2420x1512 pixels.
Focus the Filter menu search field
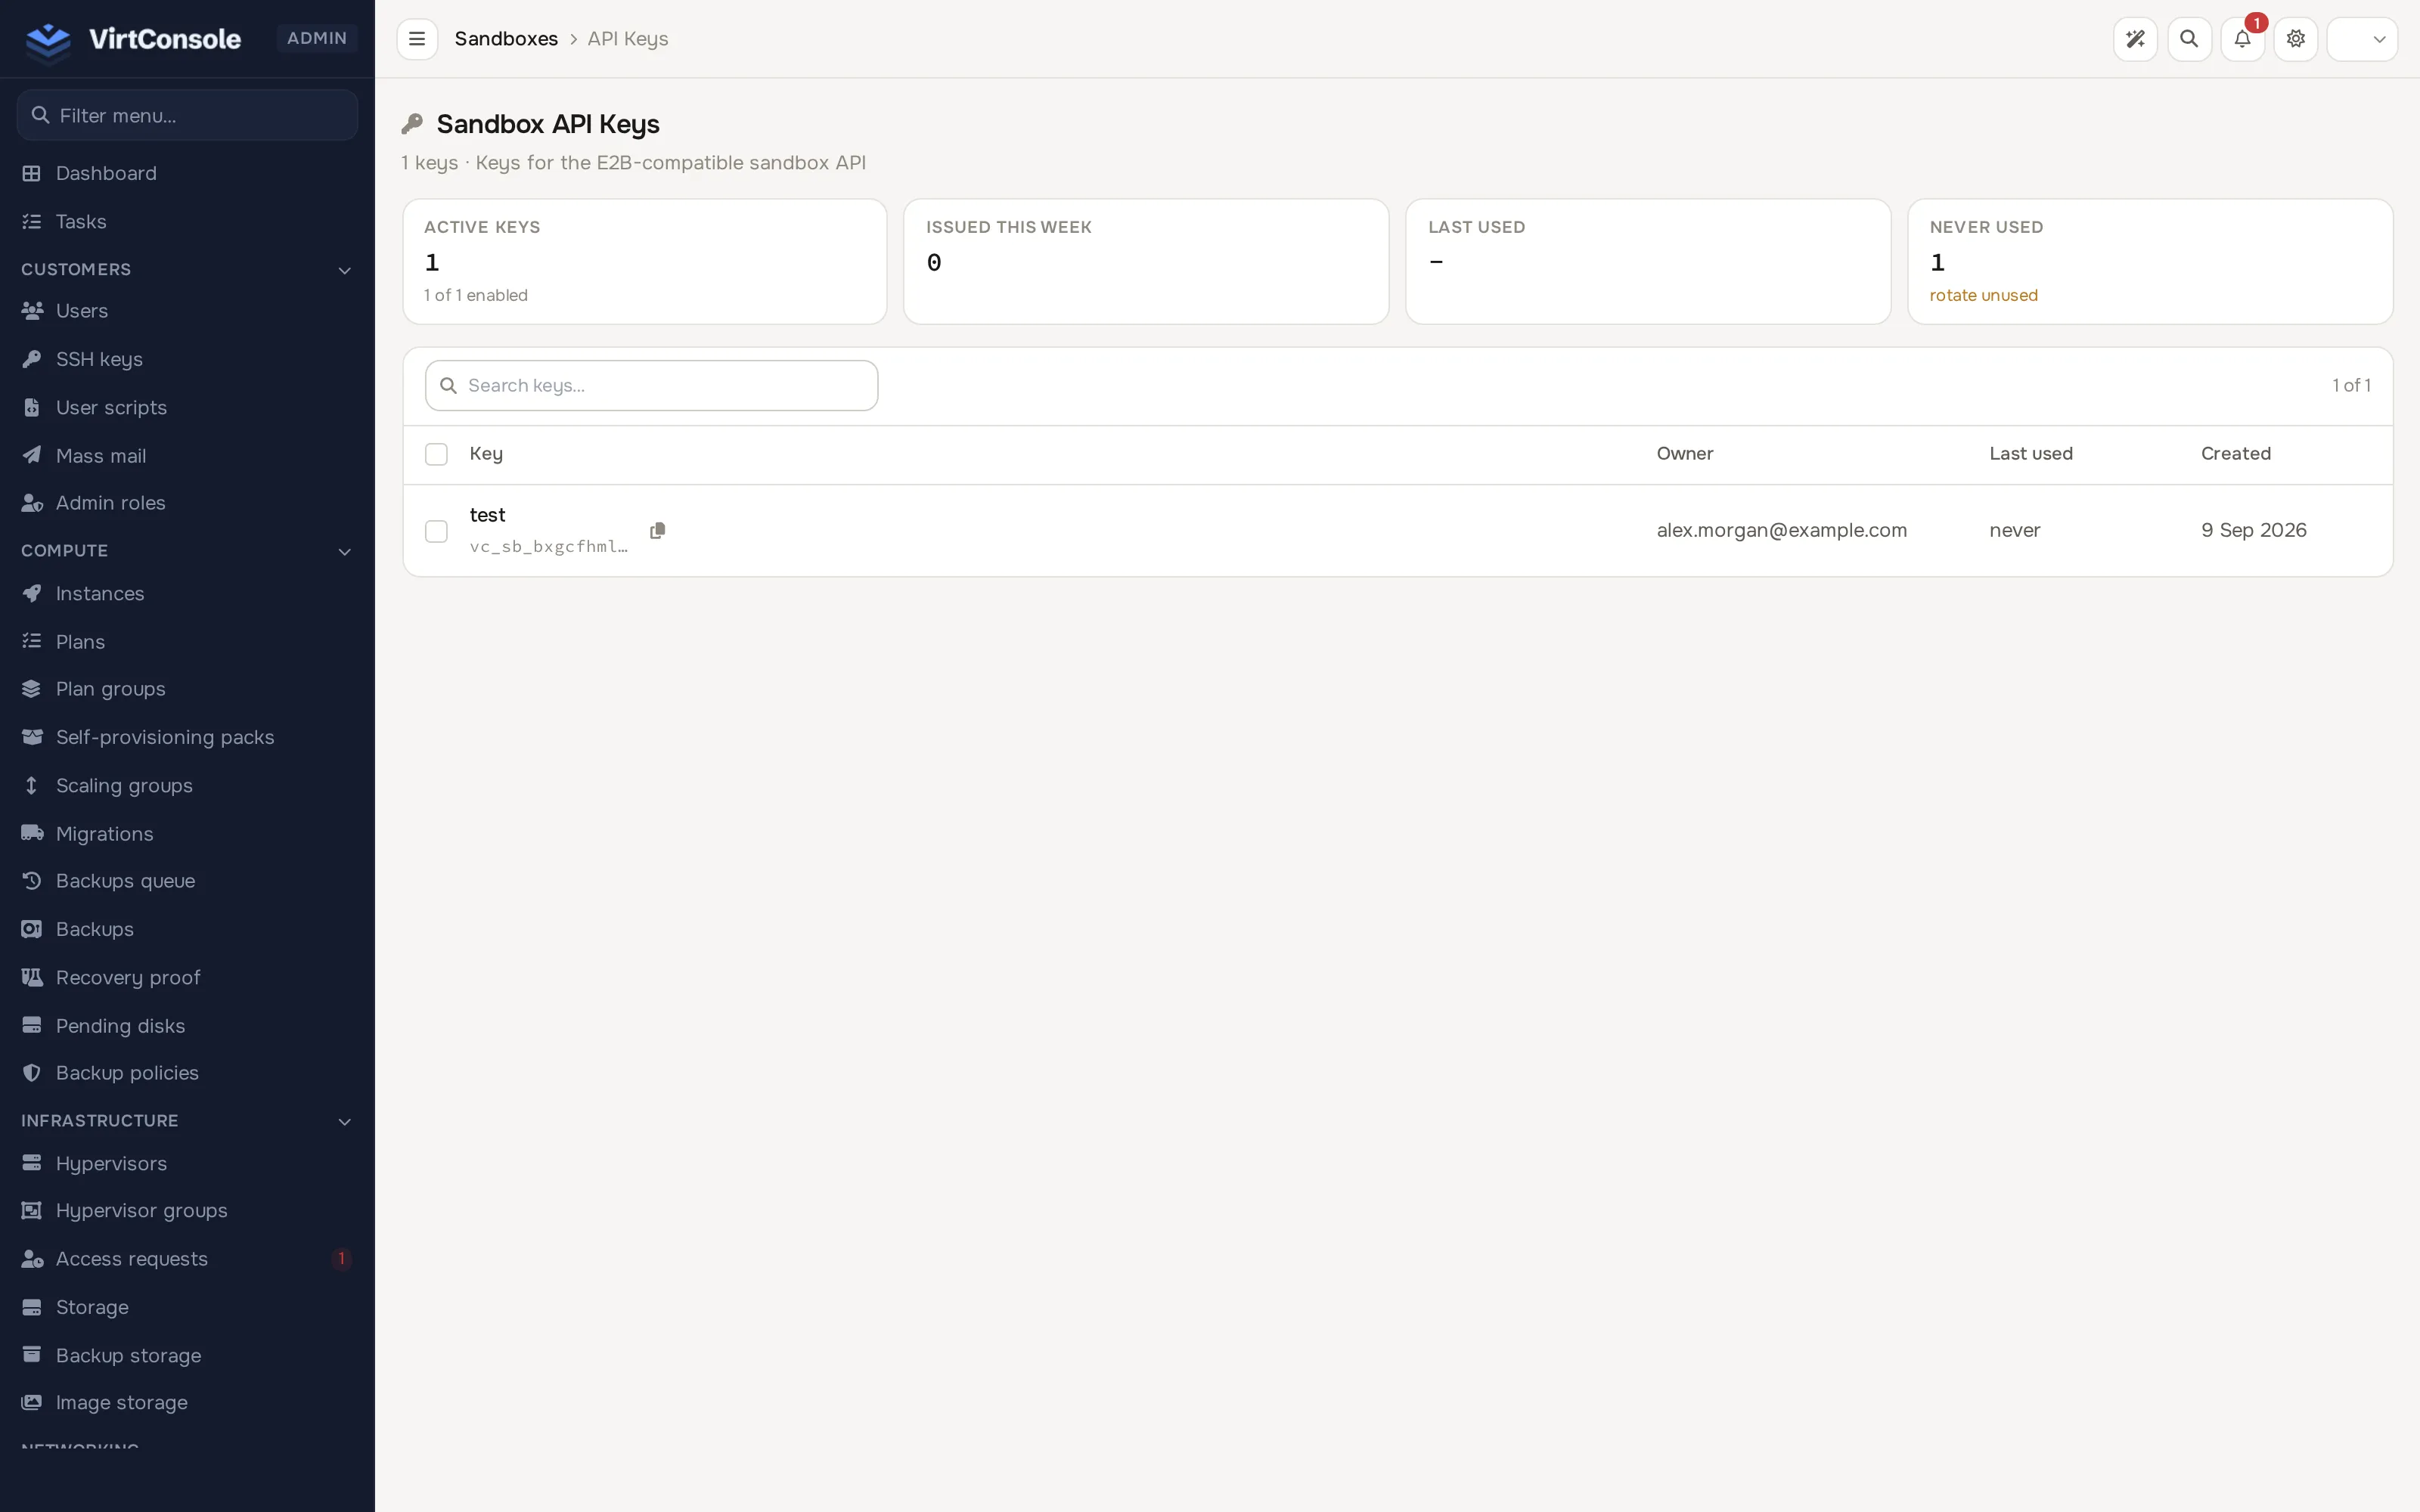pos(187,115)
